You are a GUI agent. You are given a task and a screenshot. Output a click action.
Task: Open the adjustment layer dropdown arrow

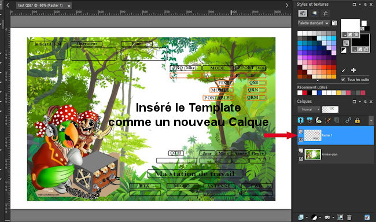320,218
